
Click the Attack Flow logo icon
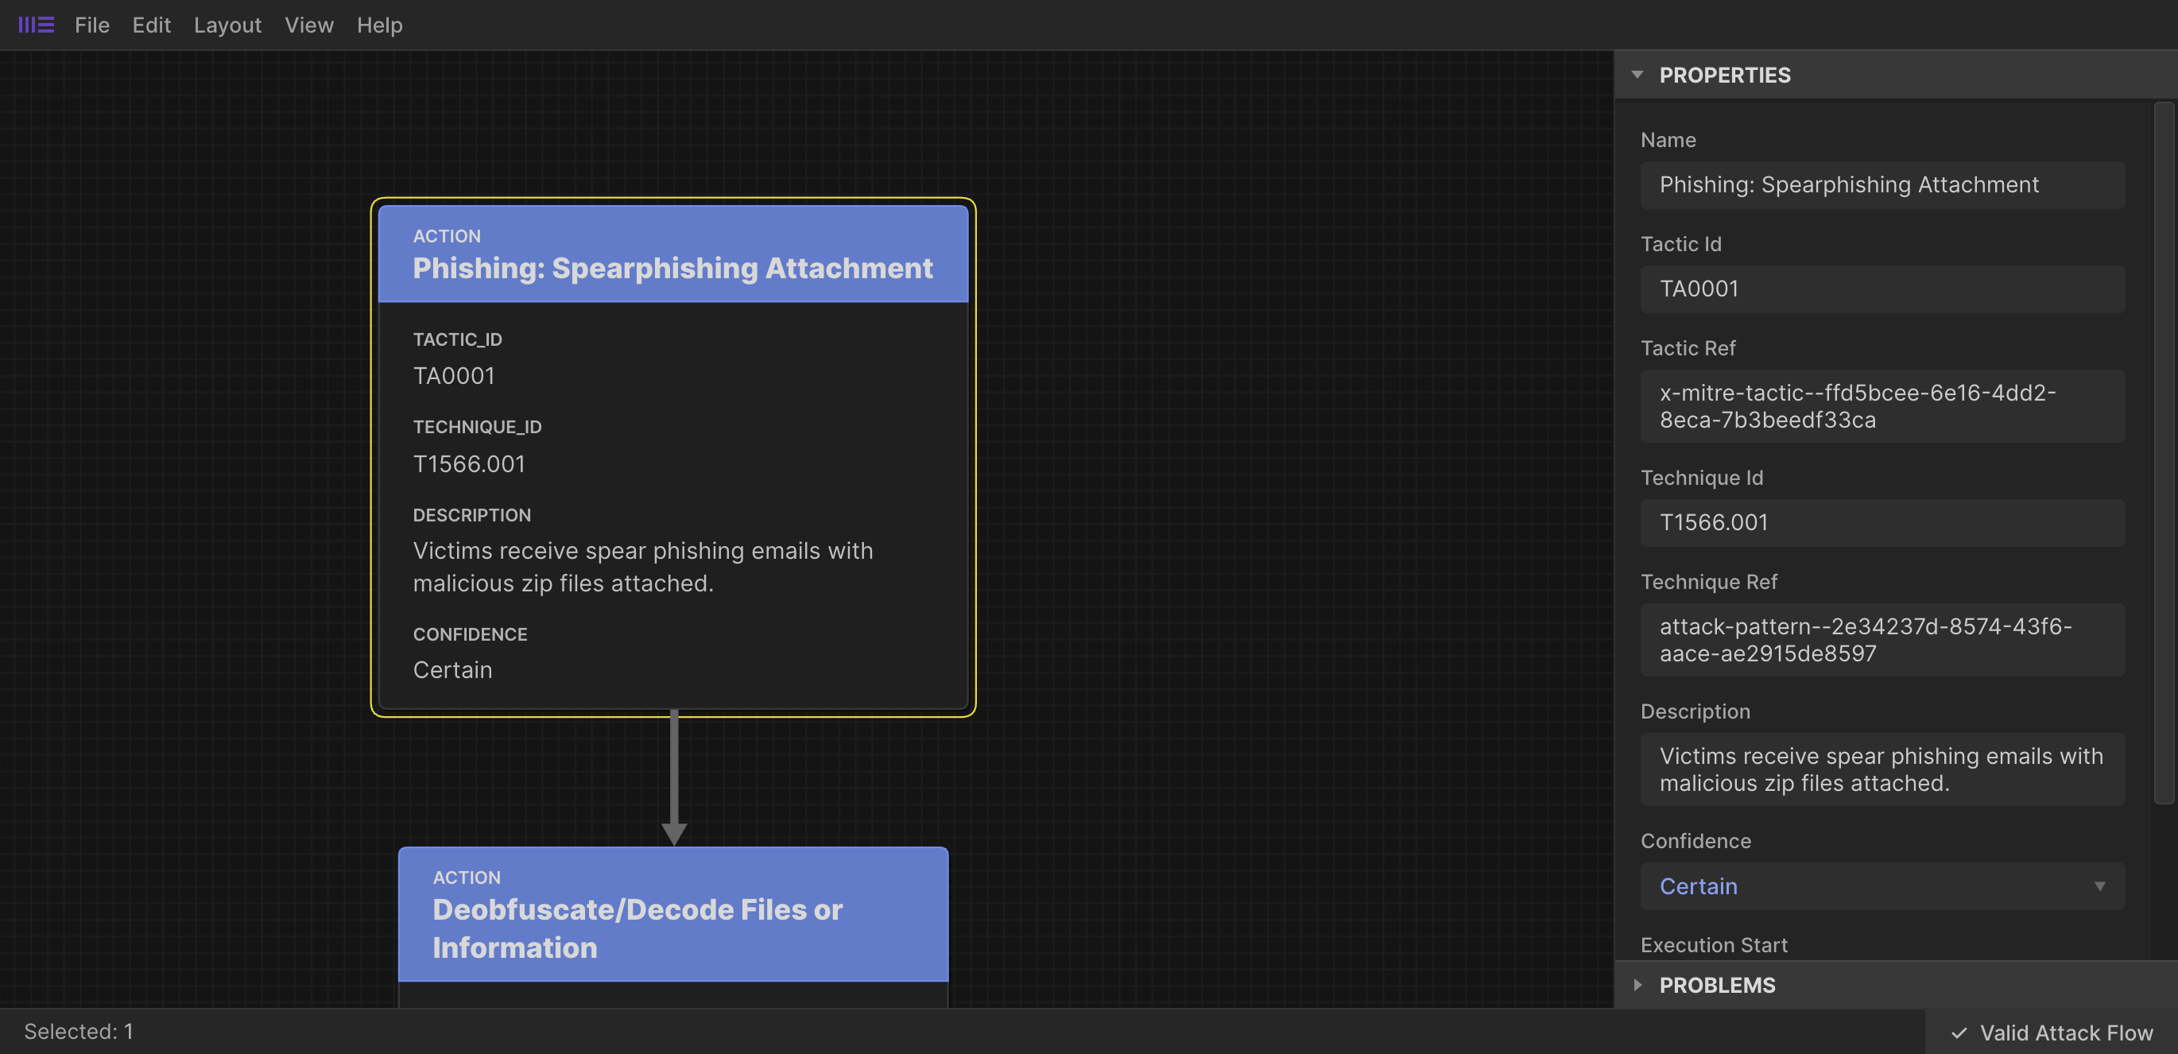click(37, 25)
